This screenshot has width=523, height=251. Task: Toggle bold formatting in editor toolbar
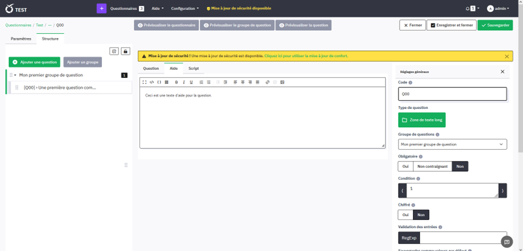(x=177, y=82)
